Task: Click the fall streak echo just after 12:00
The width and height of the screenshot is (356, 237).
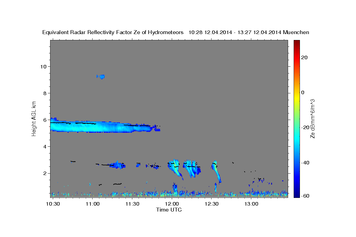Action: click(x=175, y=169)
